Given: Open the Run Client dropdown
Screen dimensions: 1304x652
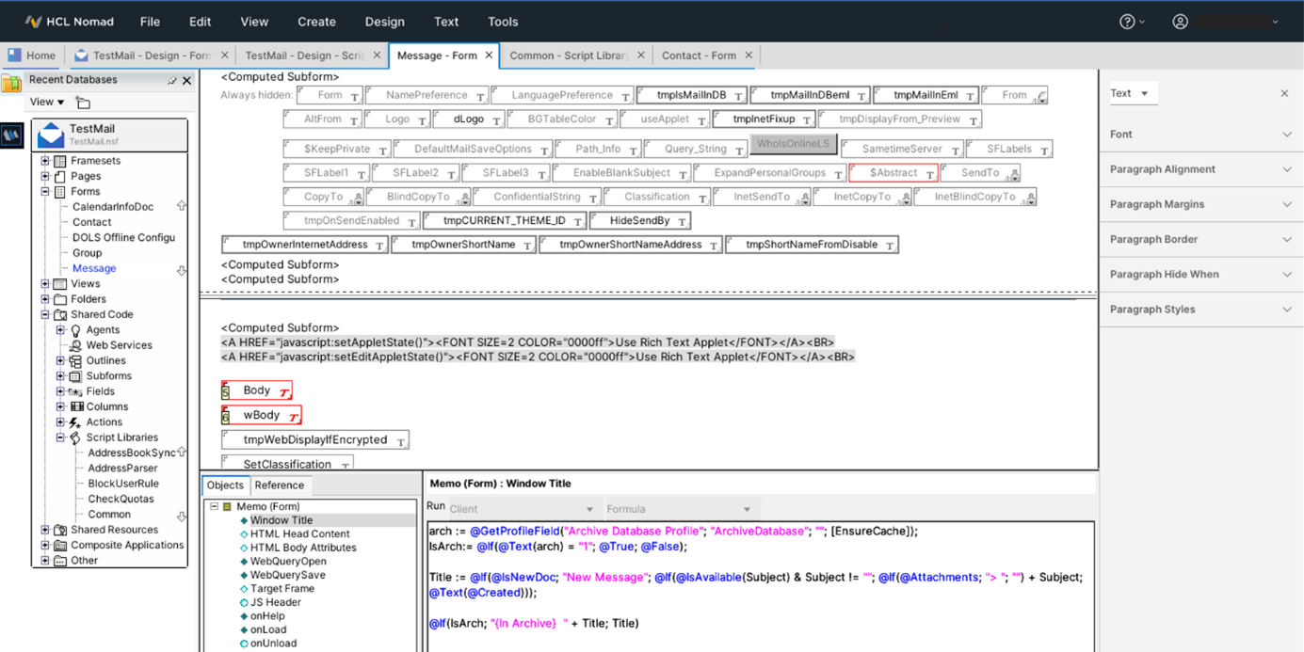Looking at the screenshot, I should pyautogui.click(x=523, y=509).
